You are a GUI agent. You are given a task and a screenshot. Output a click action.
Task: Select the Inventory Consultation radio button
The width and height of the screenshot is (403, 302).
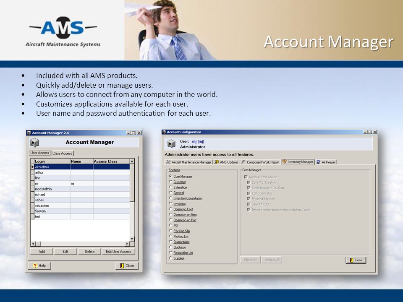tap(170, 198)
